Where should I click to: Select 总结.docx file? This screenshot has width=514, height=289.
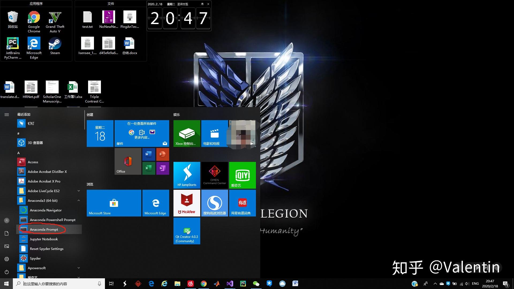tap(130, 46)
